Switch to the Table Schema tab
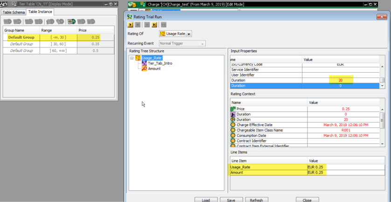Image resolution: width=391 pixels, height=202 pixels. [x=14, y=12]
